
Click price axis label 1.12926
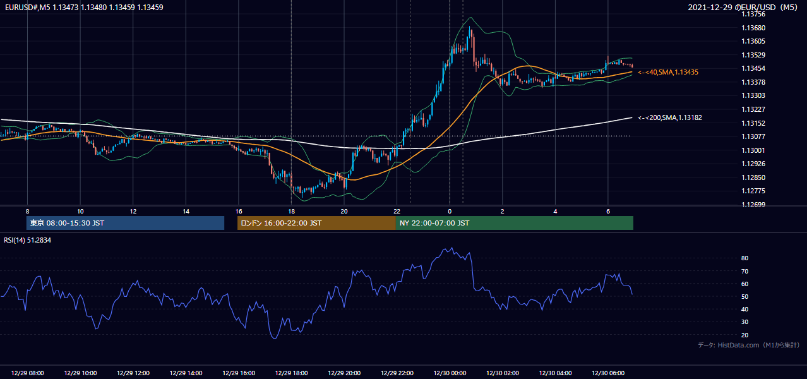point(753,164)
